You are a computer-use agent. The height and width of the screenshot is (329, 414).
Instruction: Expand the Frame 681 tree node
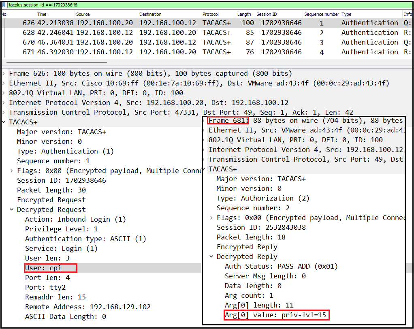204,120
